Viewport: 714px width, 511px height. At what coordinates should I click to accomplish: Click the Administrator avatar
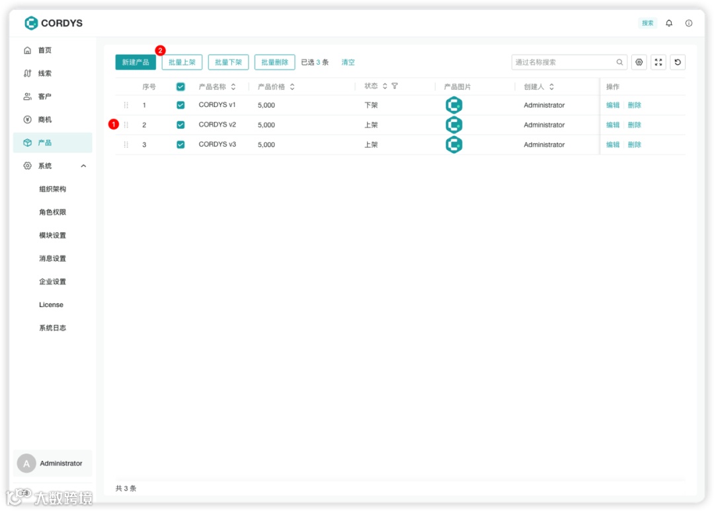26,463
